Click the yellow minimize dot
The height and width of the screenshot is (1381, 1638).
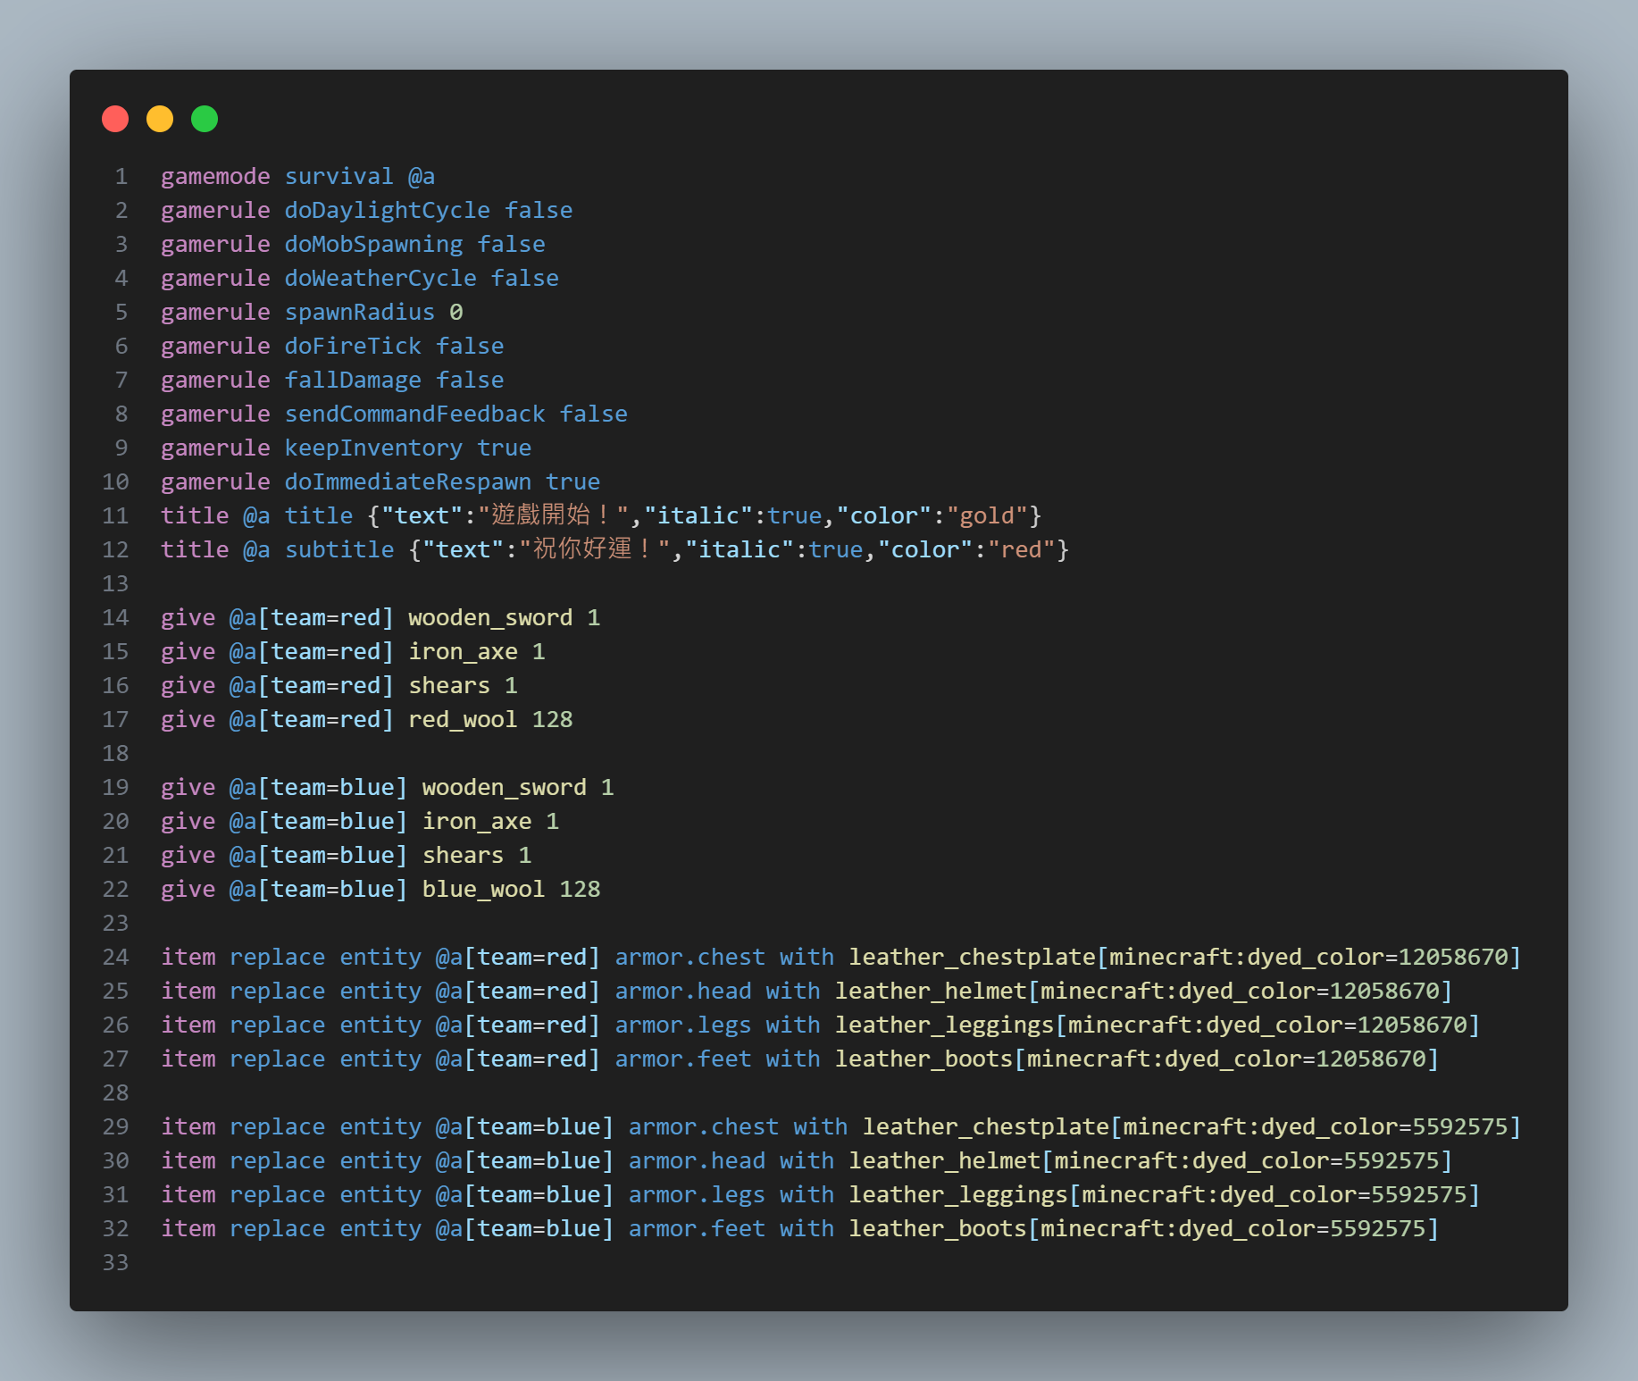[160, 119]
